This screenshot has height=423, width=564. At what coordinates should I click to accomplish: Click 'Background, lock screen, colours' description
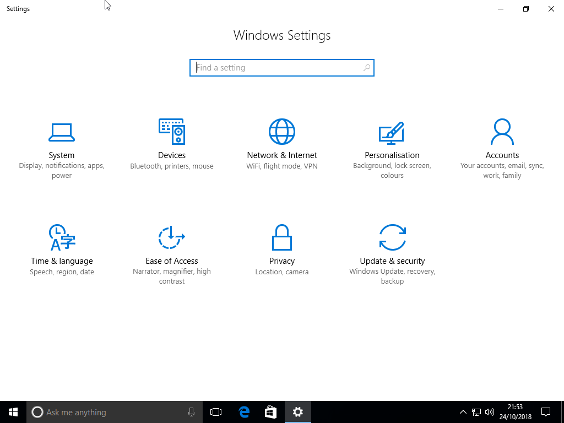pyautogui.click(x=392, y=171)
